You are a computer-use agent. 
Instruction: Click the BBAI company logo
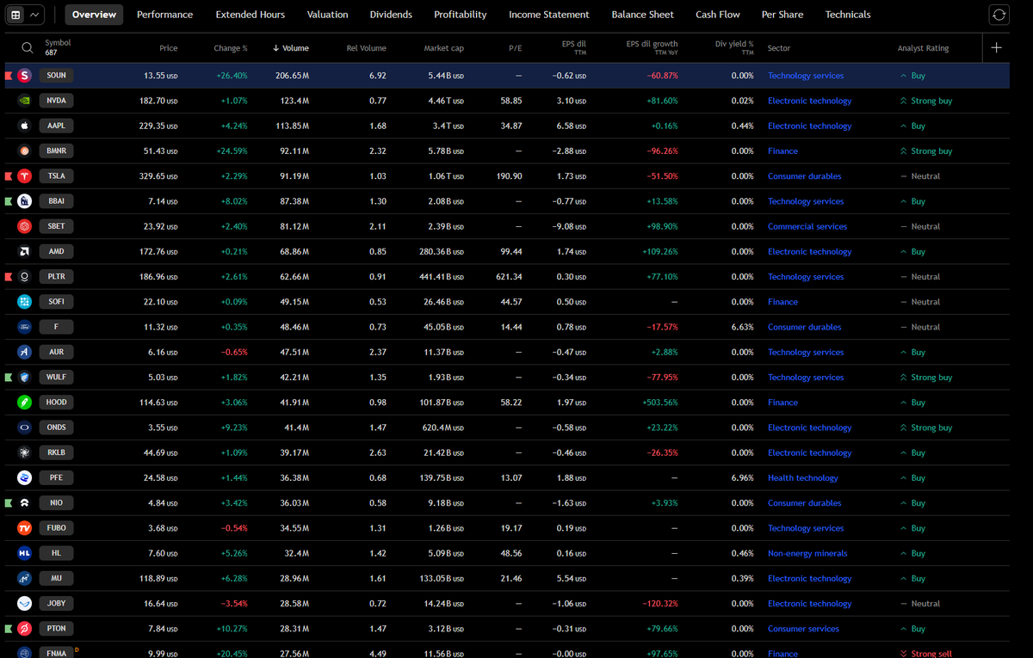(24, 201)
